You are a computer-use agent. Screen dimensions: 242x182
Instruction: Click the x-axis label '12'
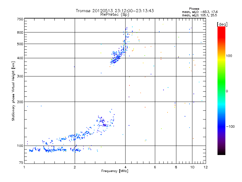[206, 167]
